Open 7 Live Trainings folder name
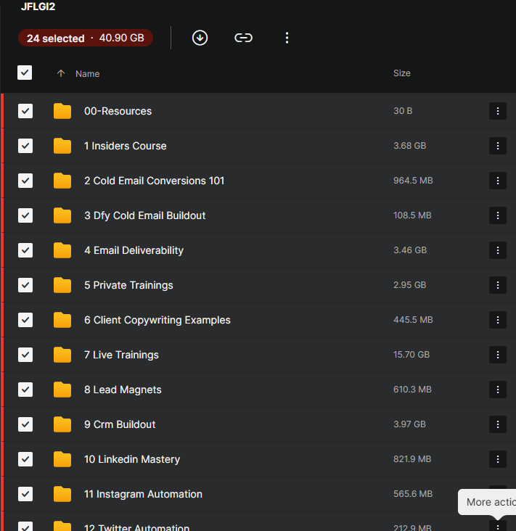Image resolution: width=516 pixels, height=531 pixels. [121, 355]
